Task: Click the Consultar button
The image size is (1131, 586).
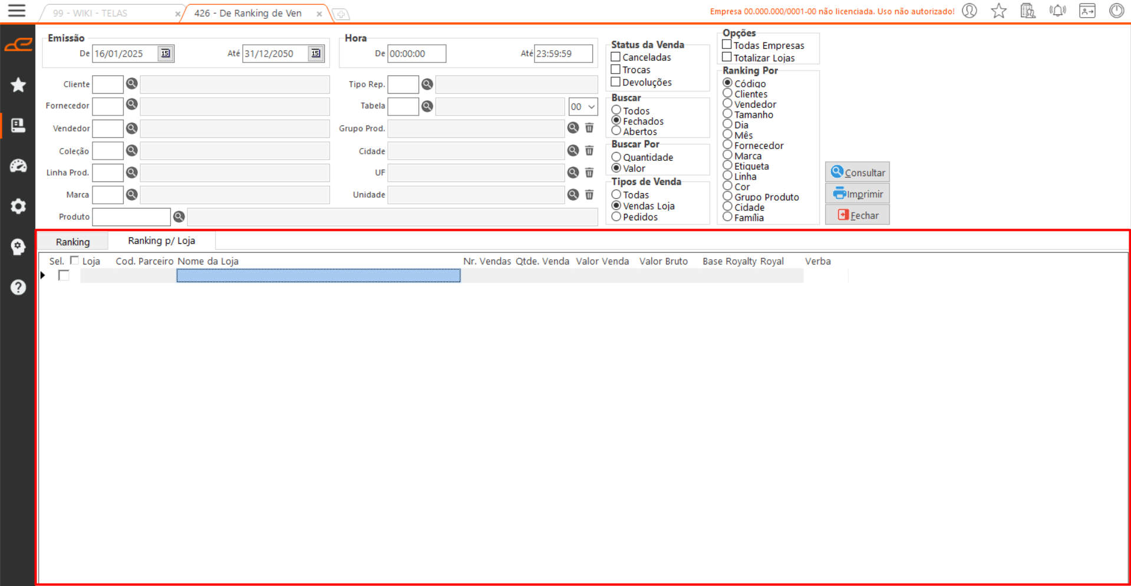Action: (857, 173)
